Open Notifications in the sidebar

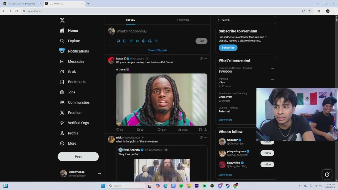click(x=74, y=51)
